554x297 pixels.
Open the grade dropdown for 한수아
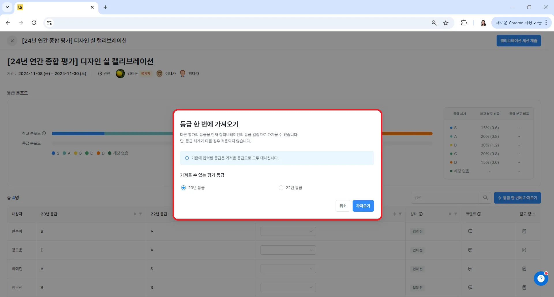point(288,231)
